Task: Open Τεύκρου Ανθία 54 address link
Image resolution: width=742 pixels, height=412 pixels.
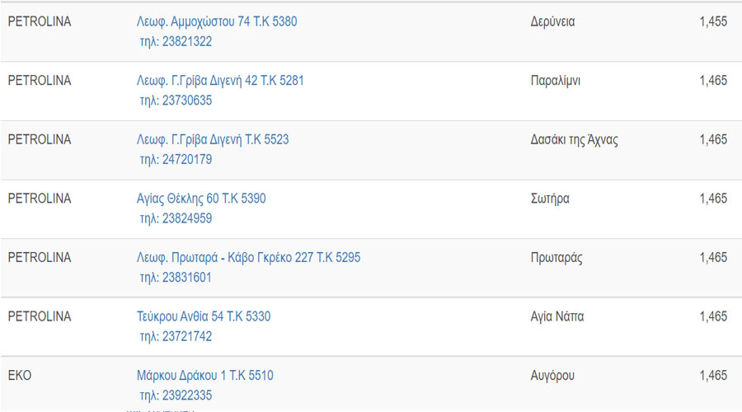Action: [x=204, y=316]
